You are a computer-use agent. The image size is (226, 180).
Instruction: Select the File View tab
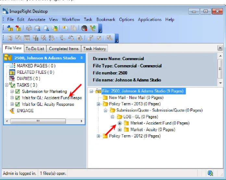click(13, 48)
